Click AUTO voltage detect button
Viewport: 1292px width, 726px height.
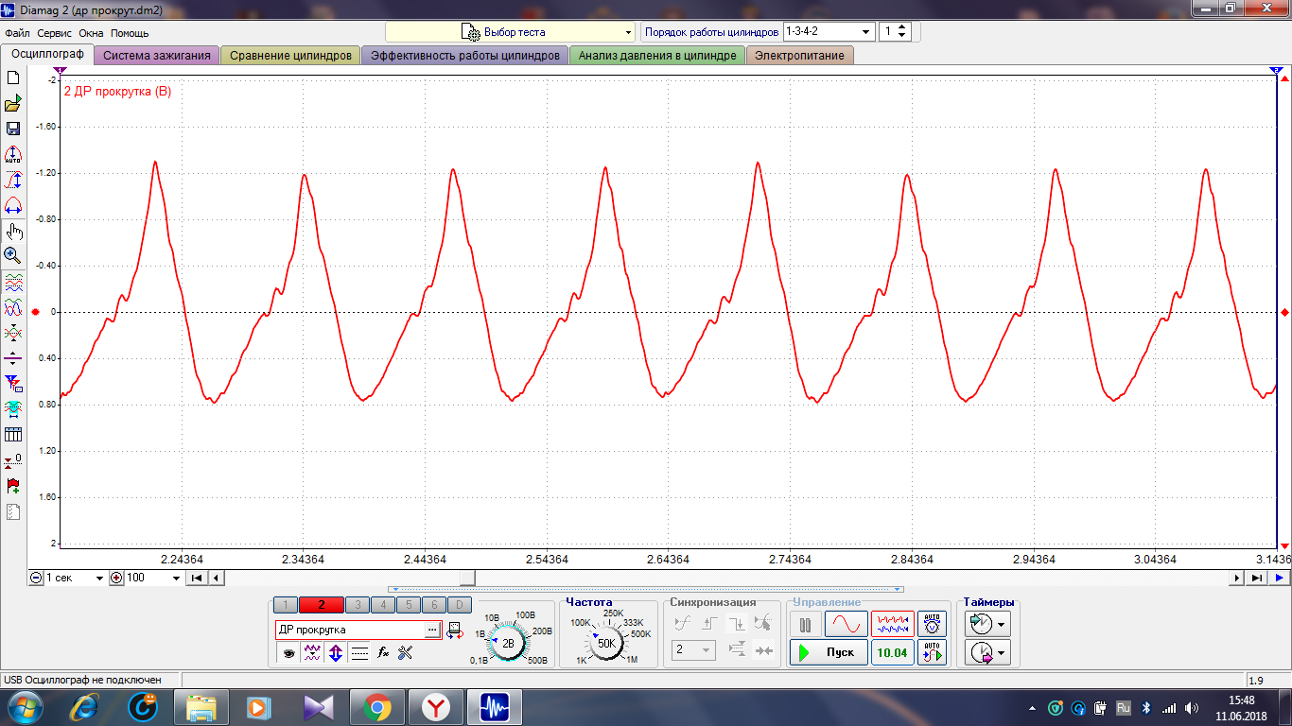(x=933, y=624)
